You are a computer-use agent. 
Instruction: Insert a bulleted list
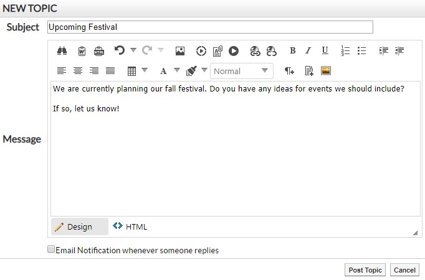tap(361, 51)
